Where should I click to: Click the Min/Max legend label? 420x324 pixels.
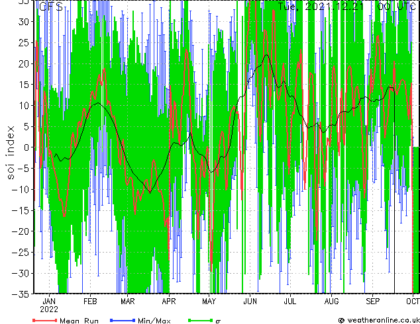[x=154, y=321]
